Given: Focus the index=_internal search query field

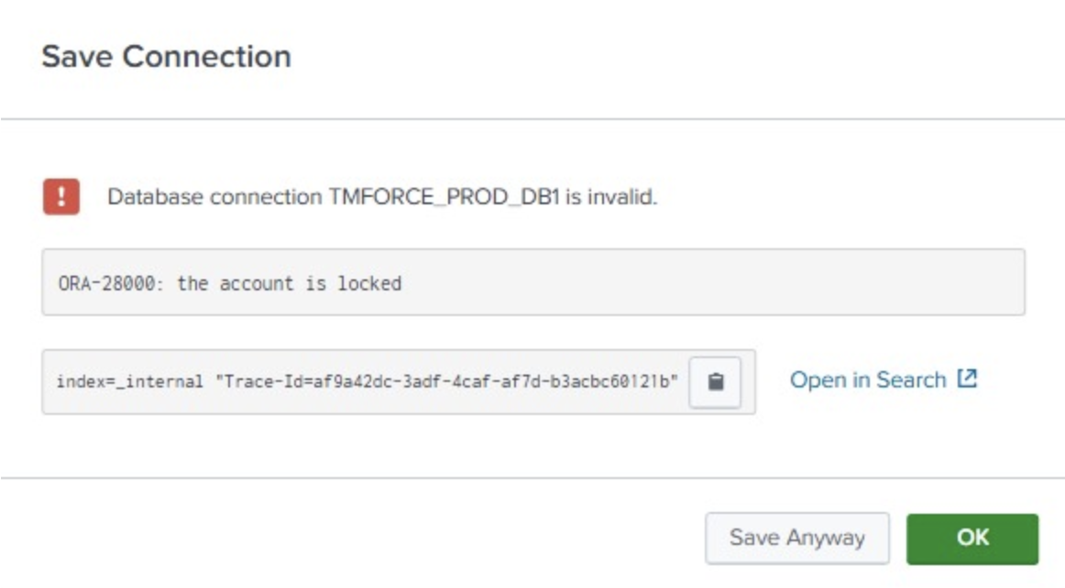Looking at the screenshot, I should [x=367, y=381].
